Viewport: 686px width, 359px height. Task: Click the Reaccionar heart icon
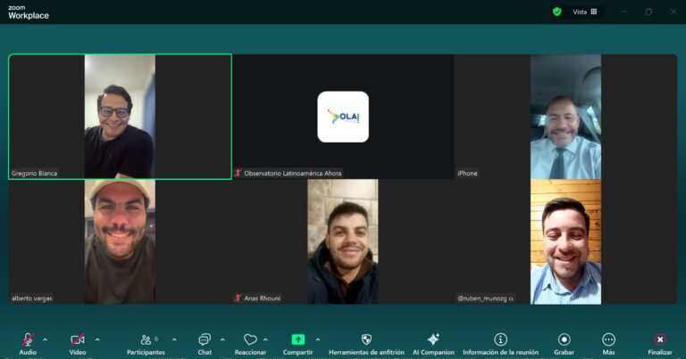pyautogui.click(x=250, y=339)
